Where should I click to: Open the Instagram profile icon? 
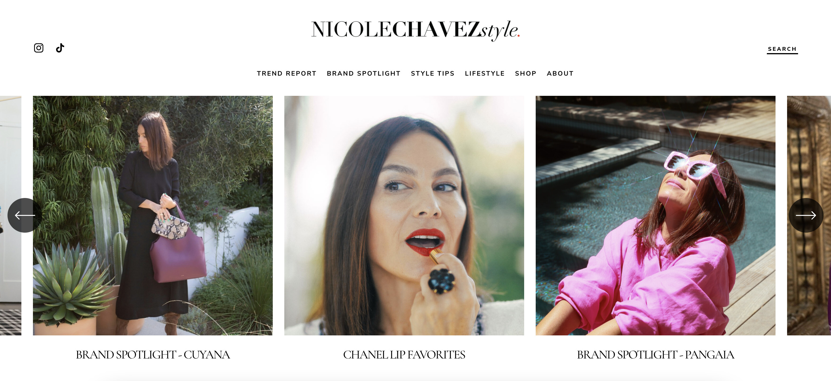pyautogui.click(x=39, y=48)
